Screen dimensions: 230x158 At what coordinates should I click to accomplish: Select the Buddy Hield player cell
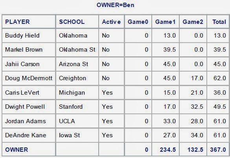[29, 36]
